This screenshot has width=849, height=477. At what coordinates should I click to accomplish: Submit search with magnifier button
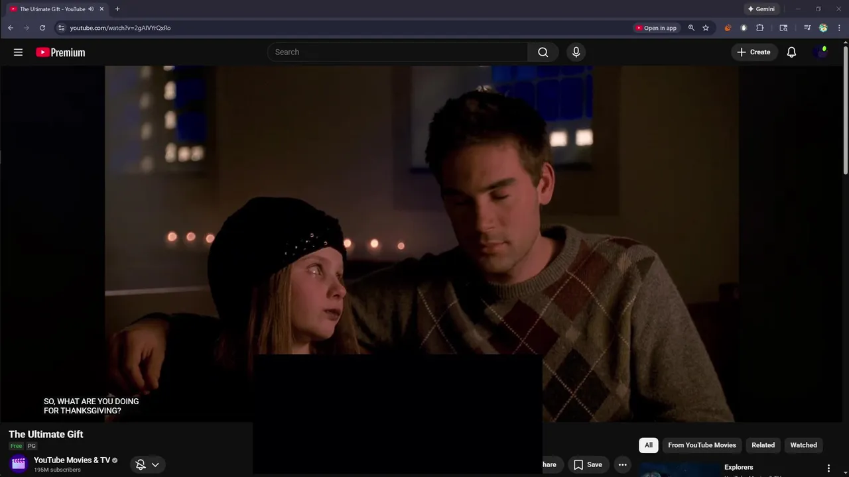click(543, 52)
